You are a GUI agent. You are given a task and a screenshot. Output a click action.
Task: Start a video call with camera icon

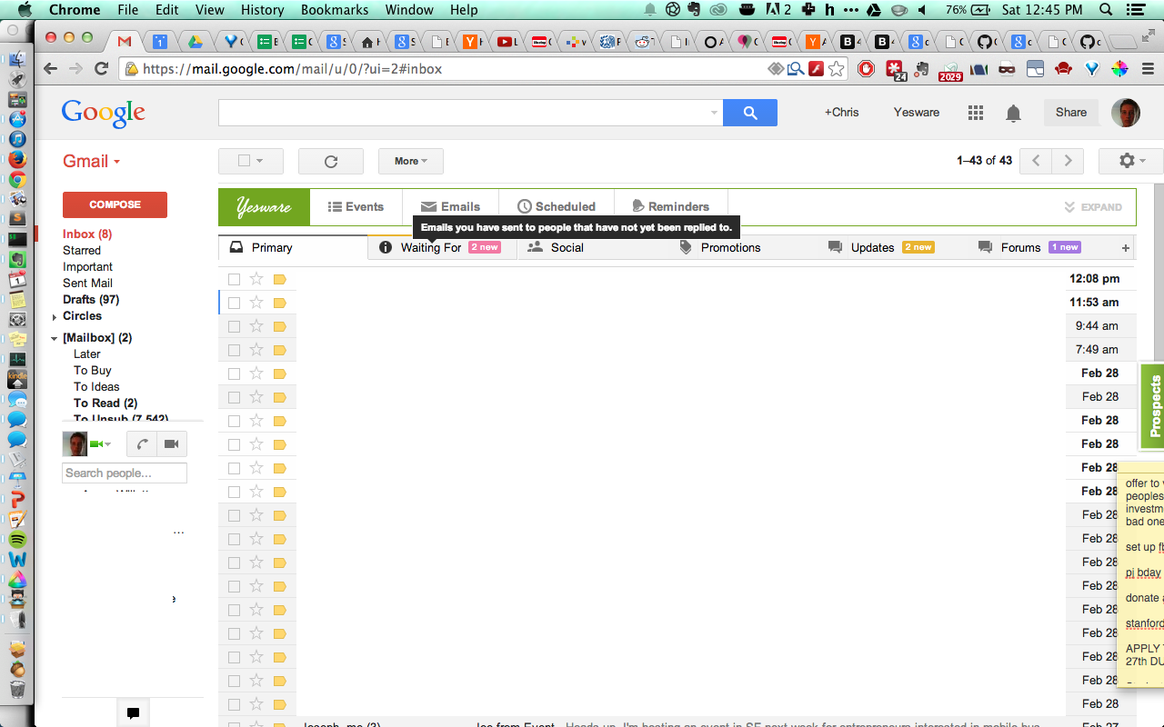pos(170,444)
